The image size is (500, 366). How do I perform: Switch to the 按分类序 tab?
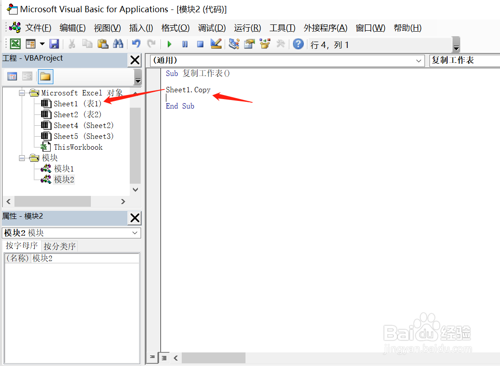point(60,246)
